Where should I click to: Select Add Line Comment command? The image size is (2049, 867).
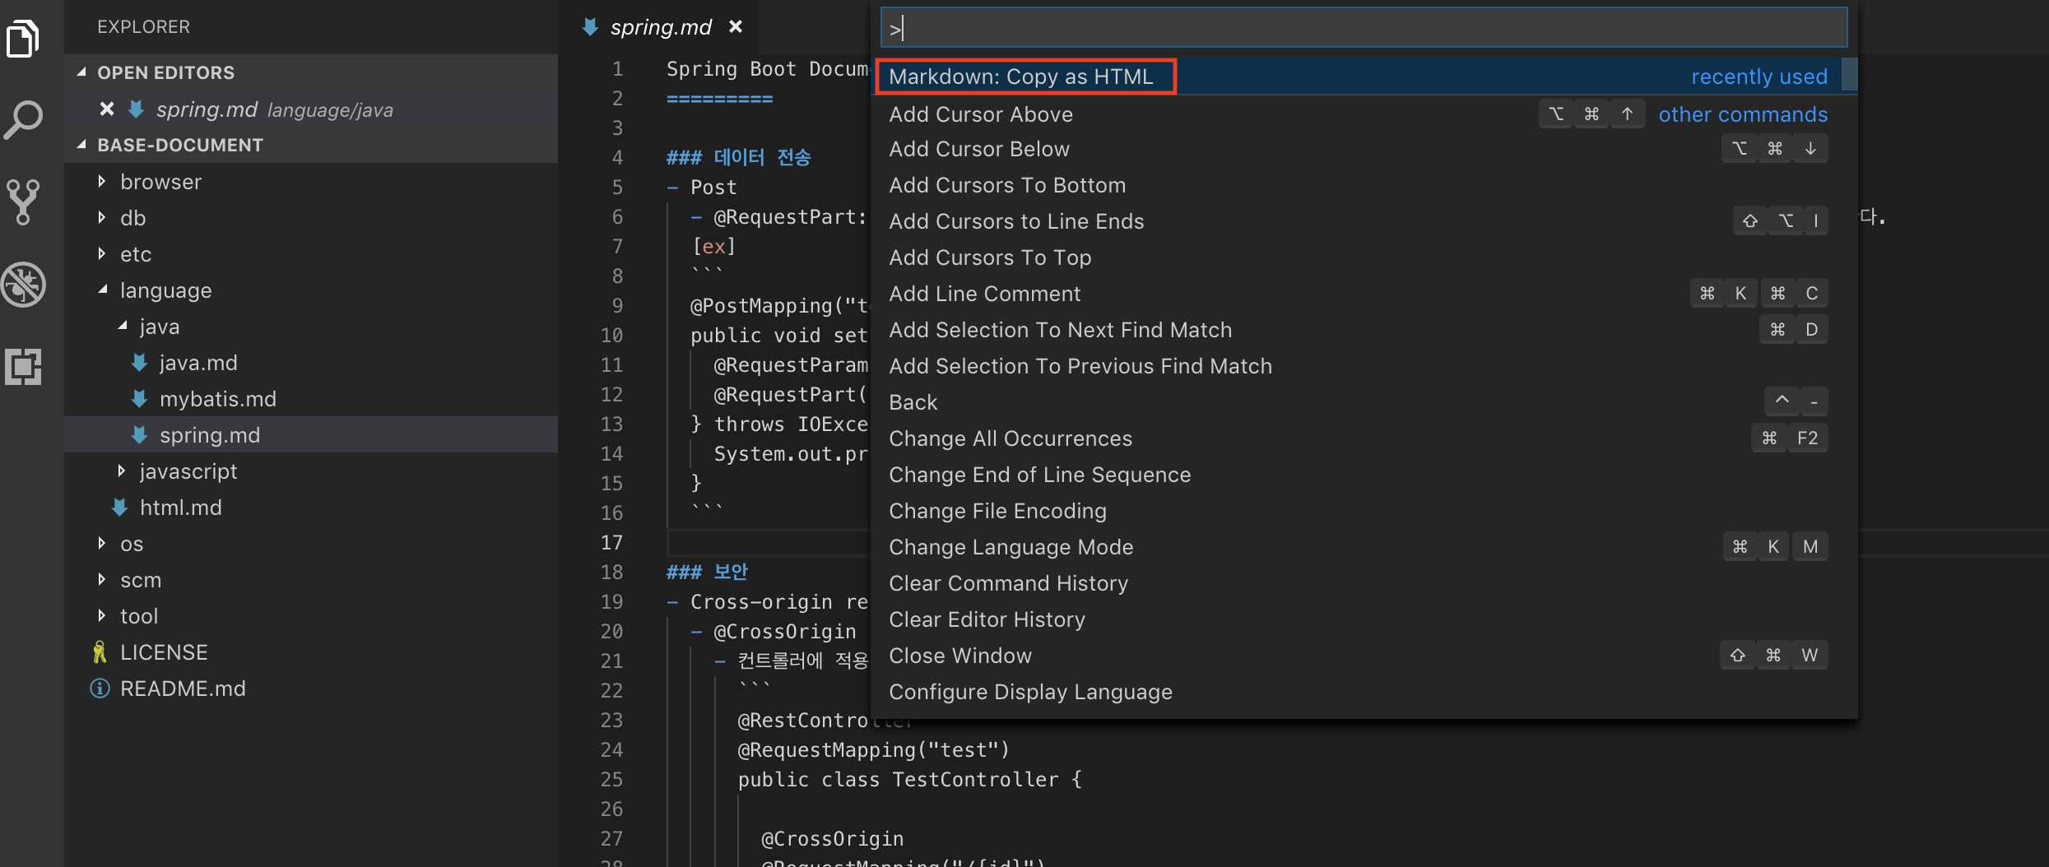pos(1364,294)
